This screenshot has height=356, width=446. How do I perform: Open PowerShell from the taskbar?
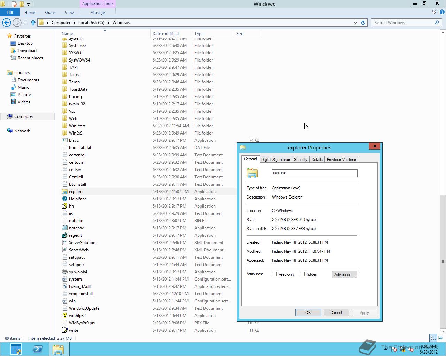(37, 349)
